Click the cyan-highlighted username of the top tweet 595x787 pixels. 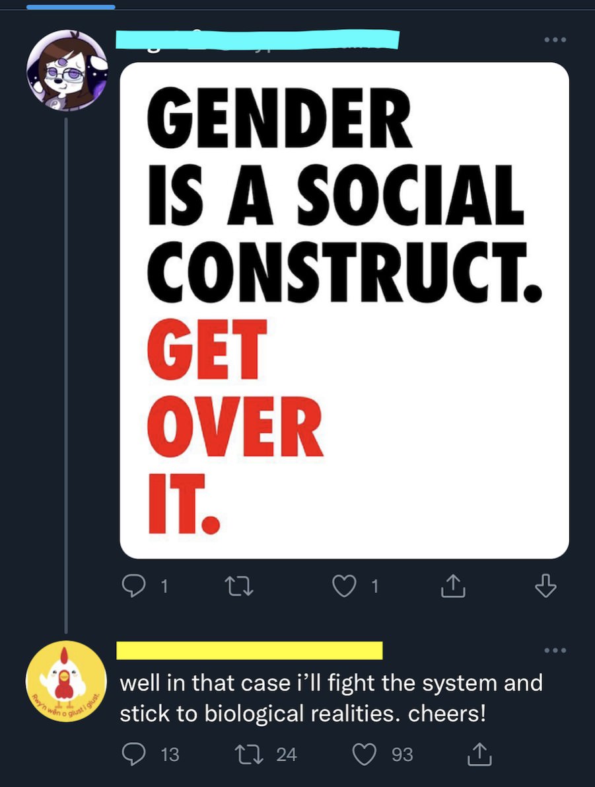258,39
